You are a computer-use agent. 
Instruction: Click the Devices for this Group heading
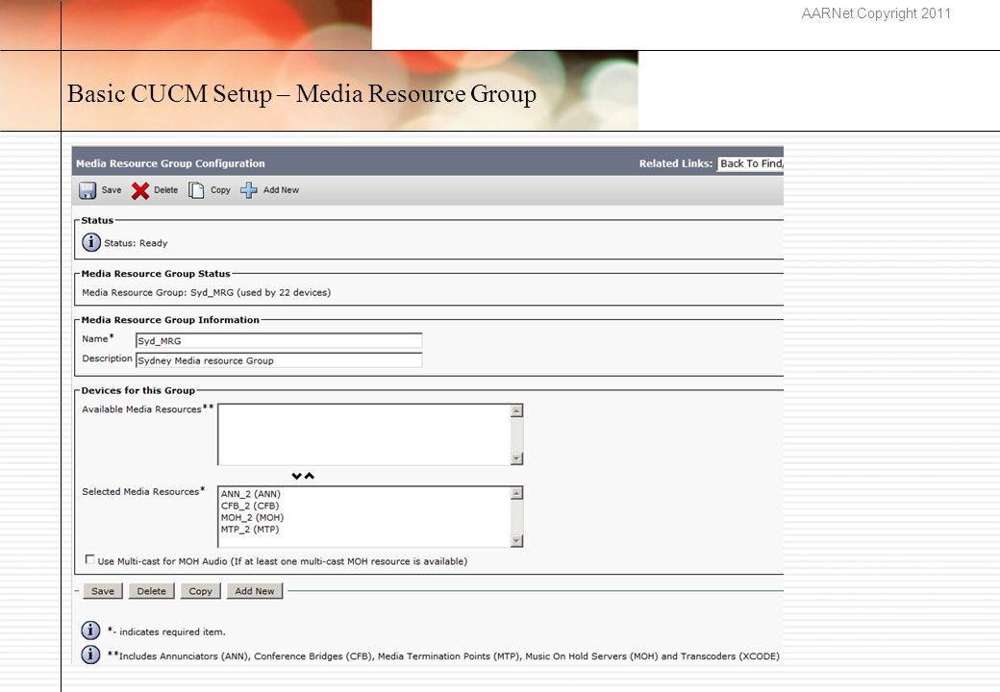(138, 390)
